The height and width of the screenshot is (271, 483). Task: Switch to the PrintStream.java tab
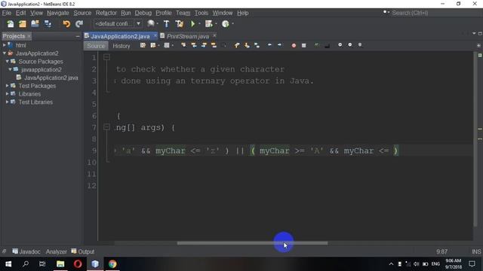pos(188,36)
